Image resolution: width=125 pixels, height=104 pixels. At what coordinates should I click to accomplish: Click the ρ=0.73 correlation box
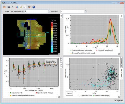tap(69, 93)
